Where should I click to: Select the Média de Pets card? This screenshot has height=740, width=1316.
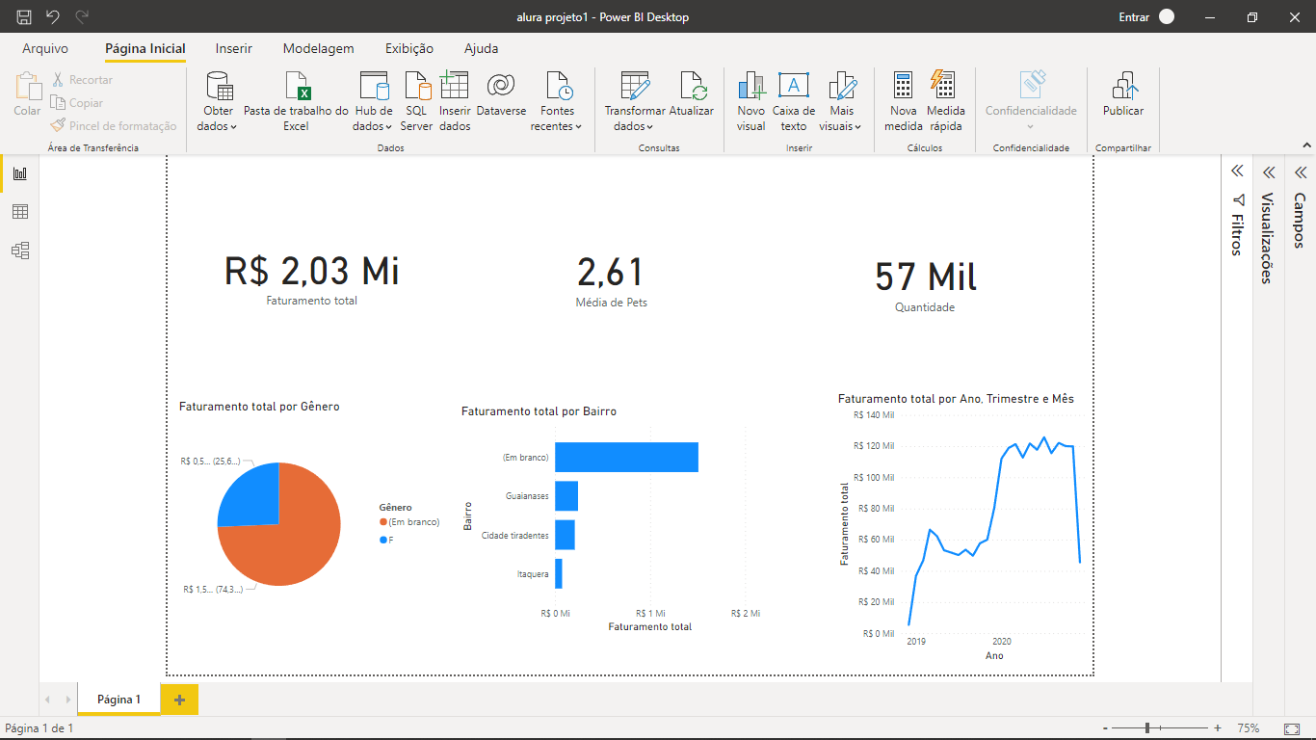click(611, 280)
